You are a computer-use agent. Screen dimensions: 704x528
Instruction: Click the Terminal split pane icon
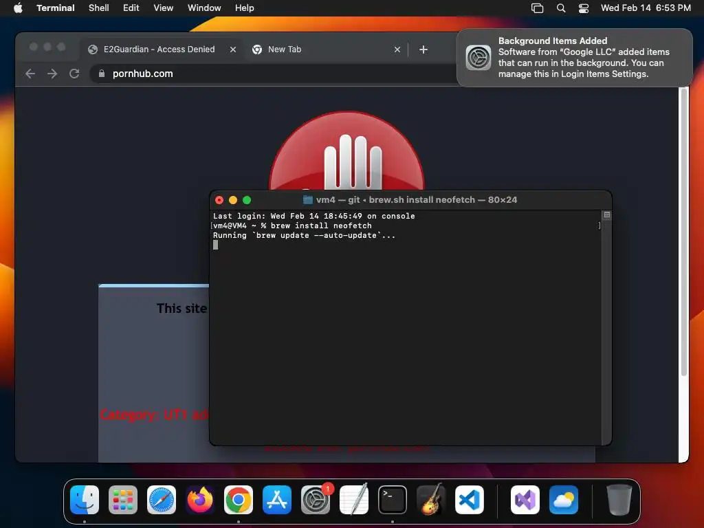[x=606, y=215]
